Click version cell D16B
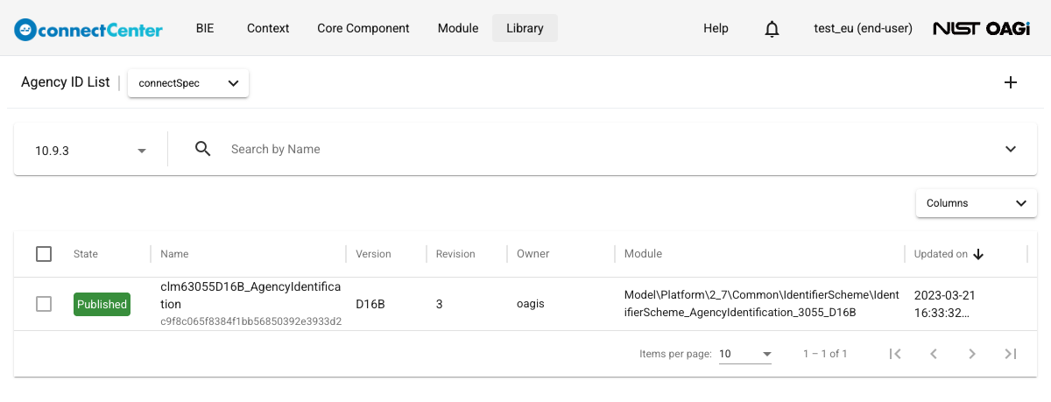Viewport: 1051px width, 402px height. pos(370,304)
